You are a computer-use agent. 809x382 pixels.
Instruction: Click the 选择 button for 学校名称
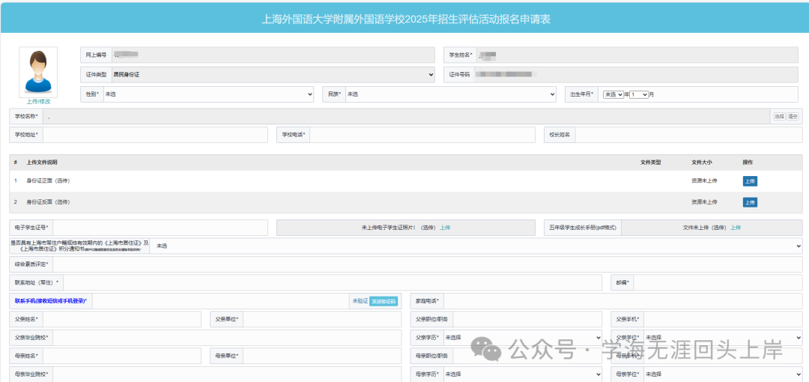(x=779, y=116)
